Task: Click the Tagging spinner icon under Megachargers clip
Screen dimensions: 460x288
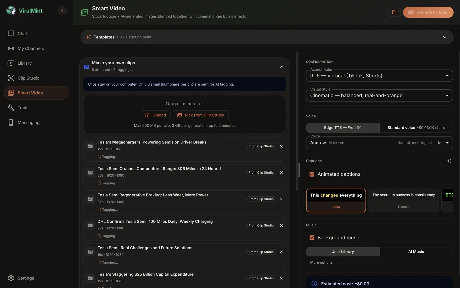Action: (99, 157)
